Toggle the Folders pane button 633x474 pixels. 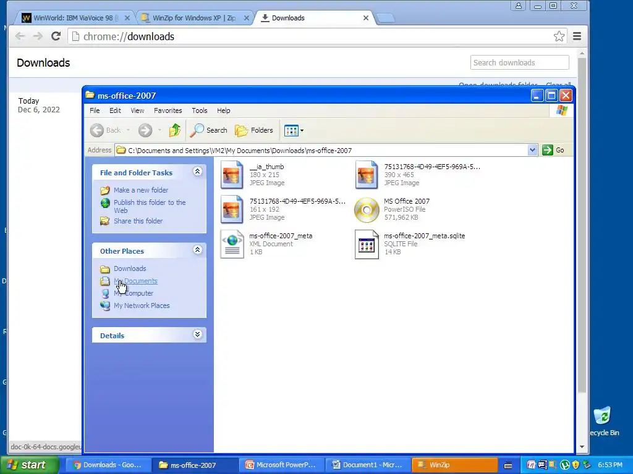pyautogui.click(x=254, y=130)
